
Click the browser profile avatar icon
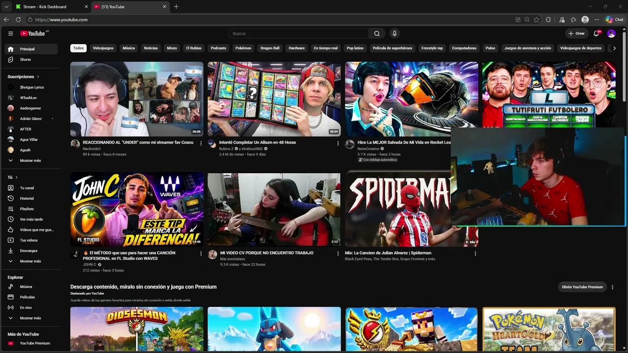(585, 20)
